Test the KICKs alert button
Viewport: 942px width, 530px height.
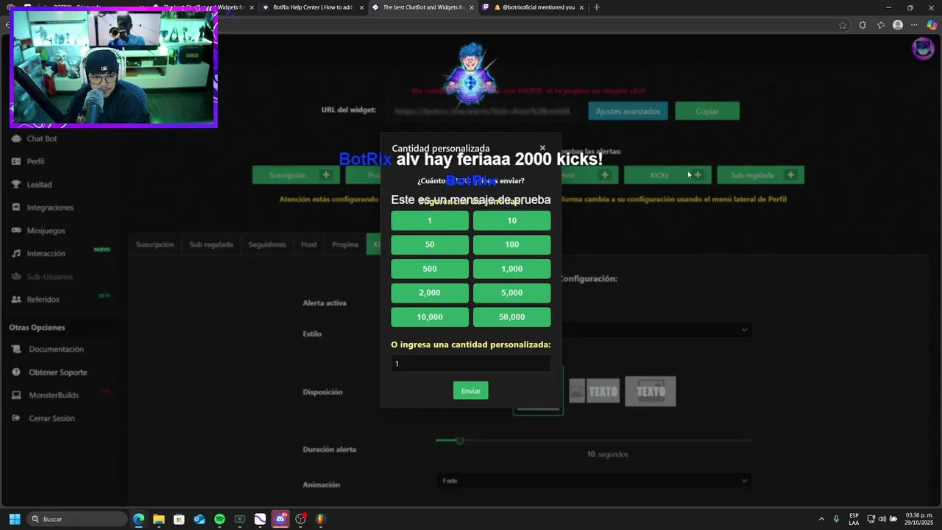[667, 175]
